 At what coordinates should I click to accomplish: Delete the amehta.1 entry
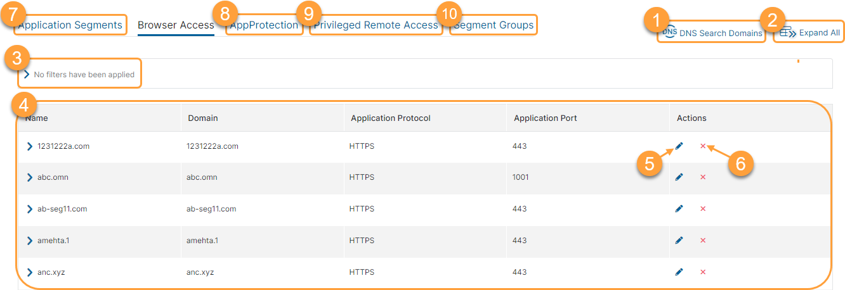(x=703, y=241)
